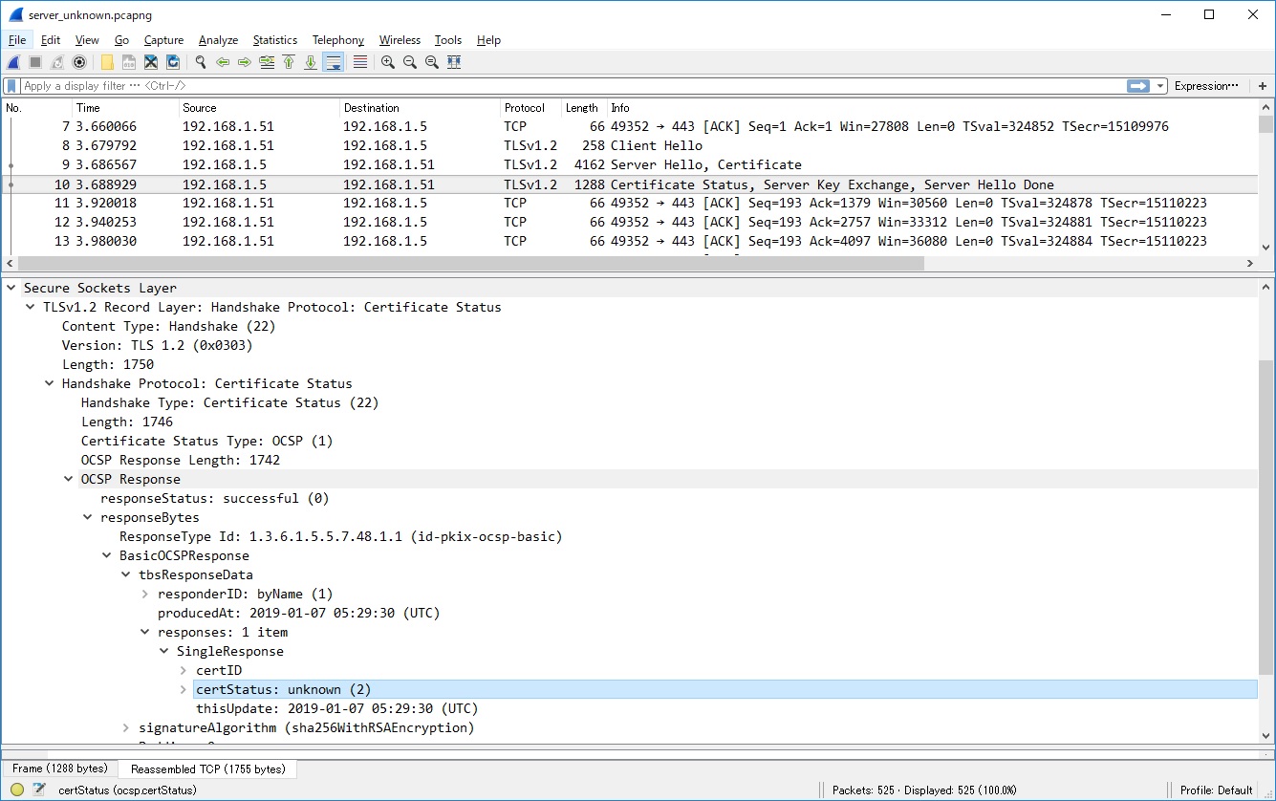Reload this capture file
The height and width of the screenshot is (801, 1276).
[x=173, y=61]
